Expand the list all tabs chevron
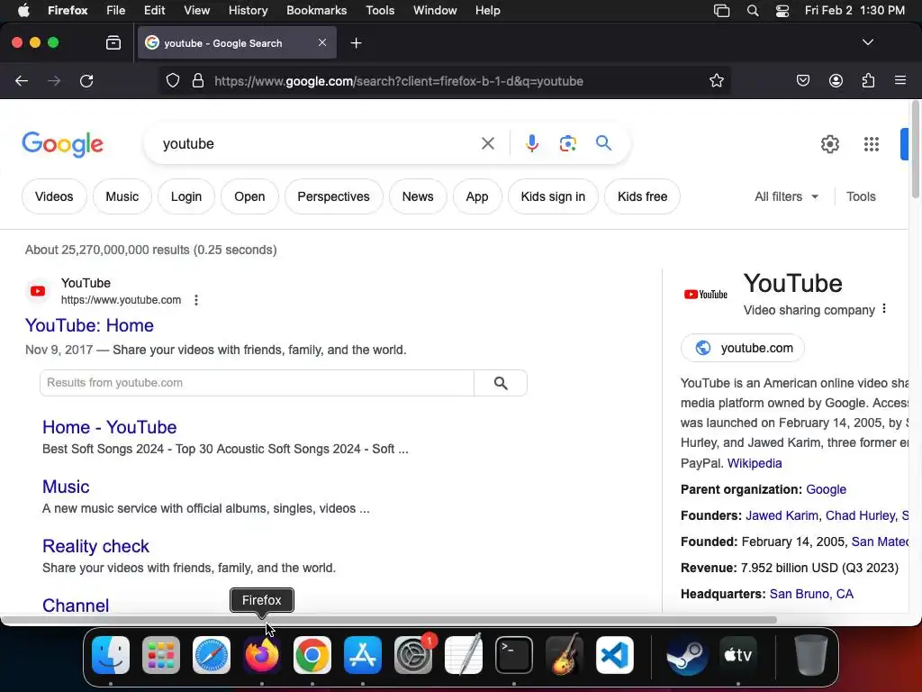The width and height of the screenshot is (922, 692). [x=867, y=42]
